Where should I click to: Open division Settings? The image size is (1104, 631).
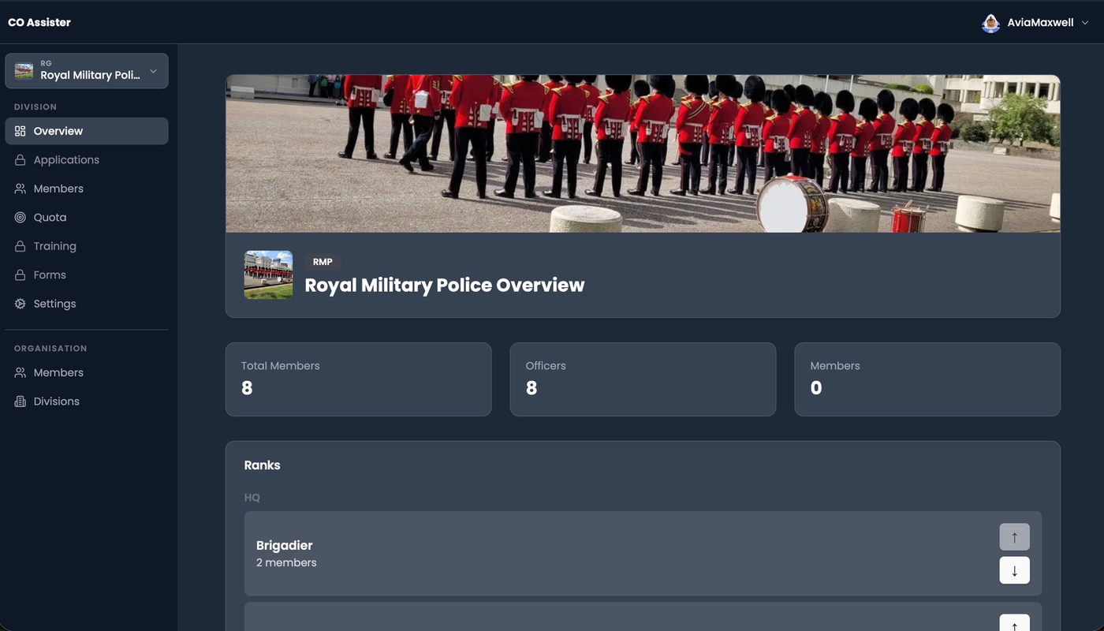click(x=87, y=304)
